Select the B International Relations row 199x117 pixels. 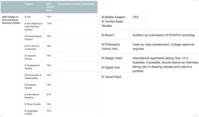point(60,96)
